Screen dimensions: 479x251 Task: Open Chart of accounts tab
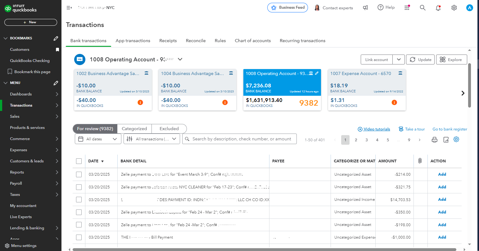pyautogui.click(x=253, y=41)
